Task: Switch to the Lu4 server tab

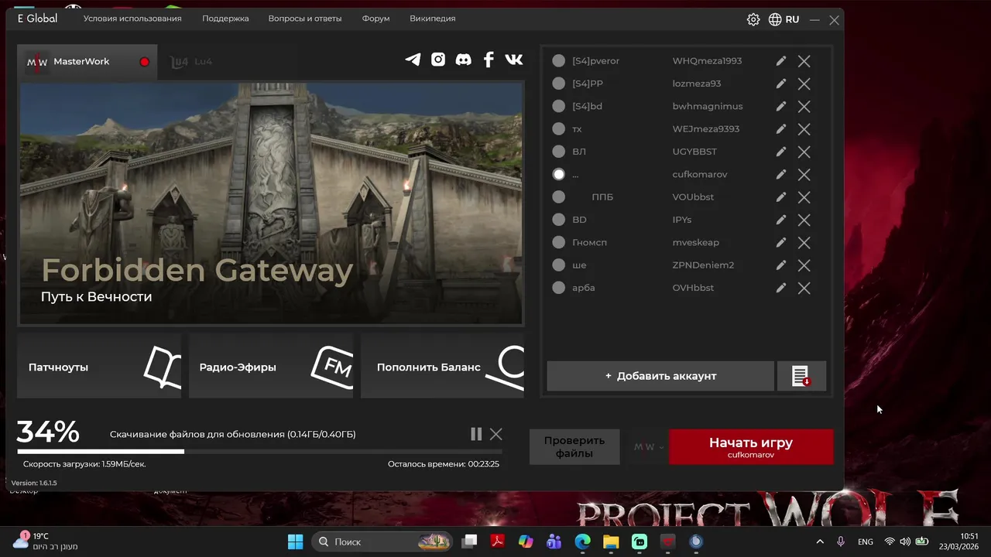Action: point(191,62)
